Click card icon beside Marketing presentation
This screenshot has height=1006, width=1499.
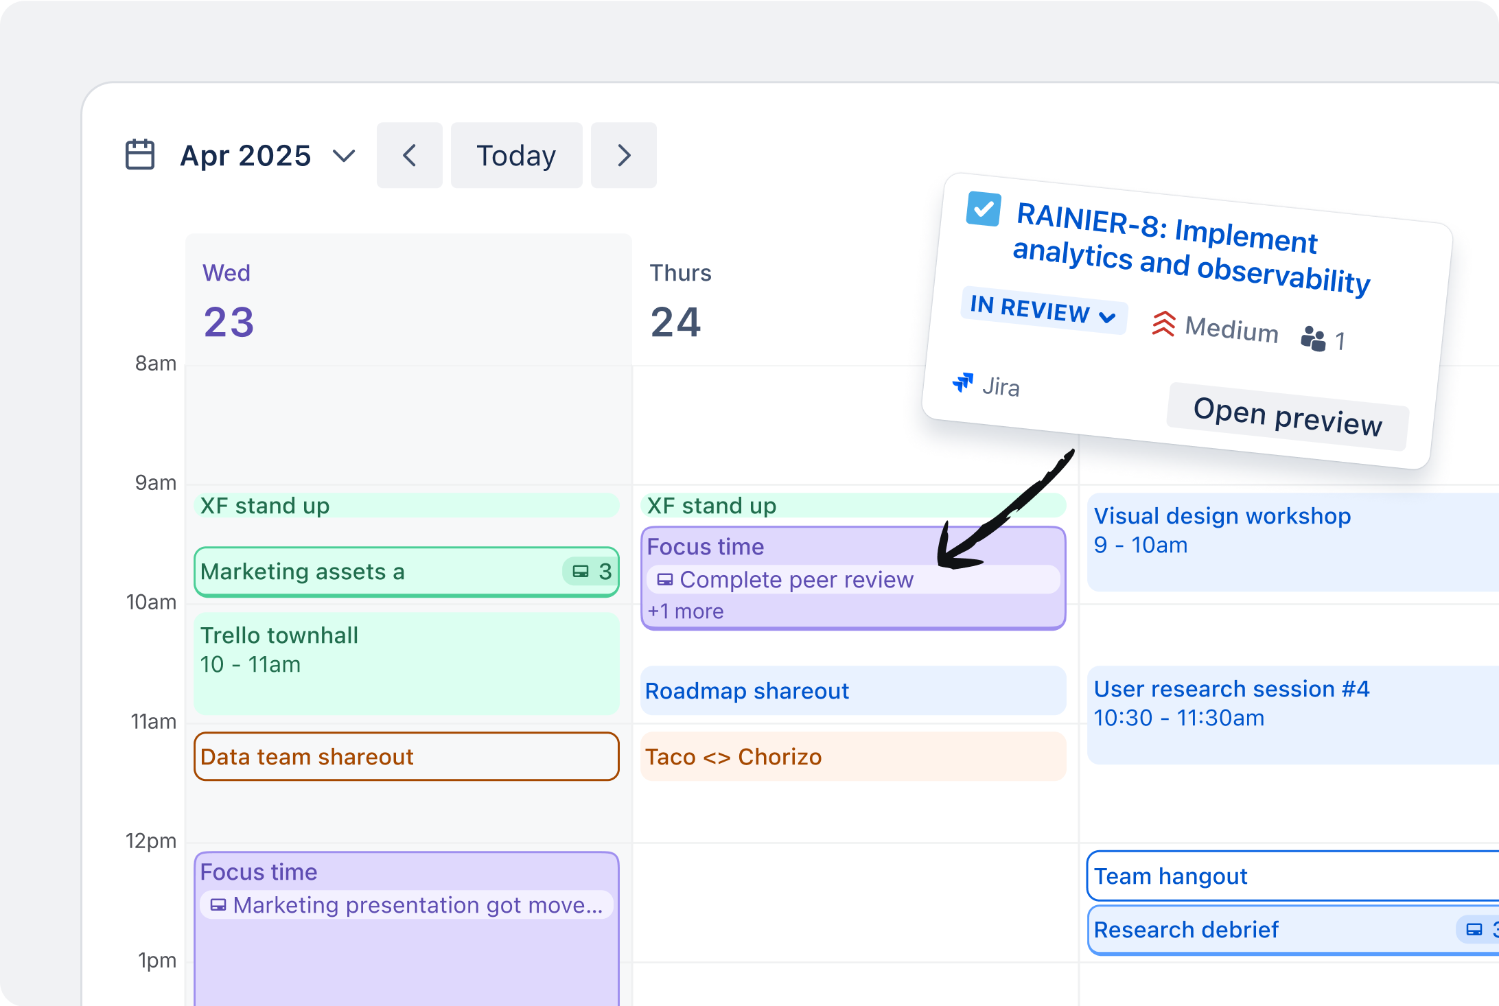(x=218, y=905)
